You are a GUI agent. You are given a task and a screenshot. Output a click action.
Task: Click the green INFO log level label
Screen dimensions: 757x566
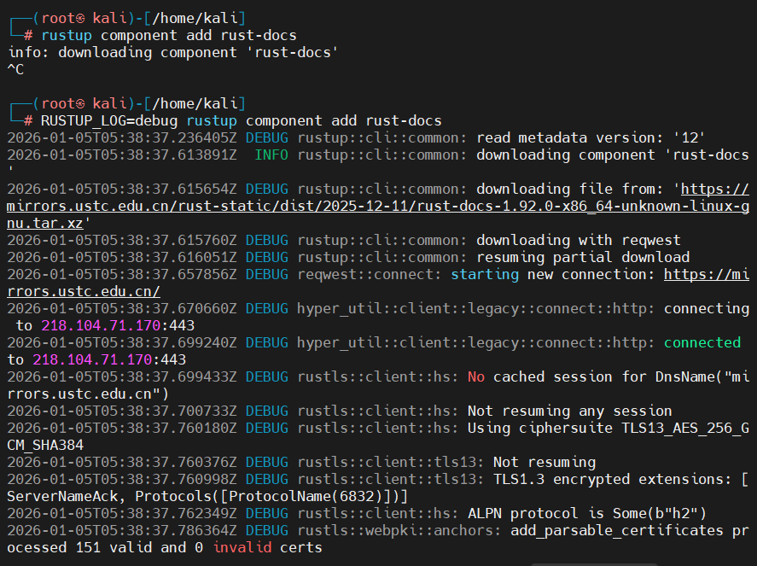coord(271,155)
